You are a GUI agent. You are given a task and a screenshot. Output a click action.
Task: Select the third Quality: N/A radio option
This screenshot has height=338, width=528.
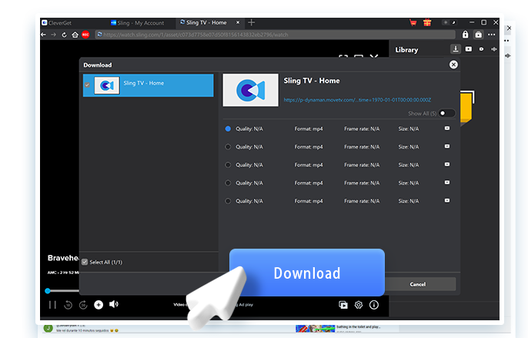[x=228, y=165]
